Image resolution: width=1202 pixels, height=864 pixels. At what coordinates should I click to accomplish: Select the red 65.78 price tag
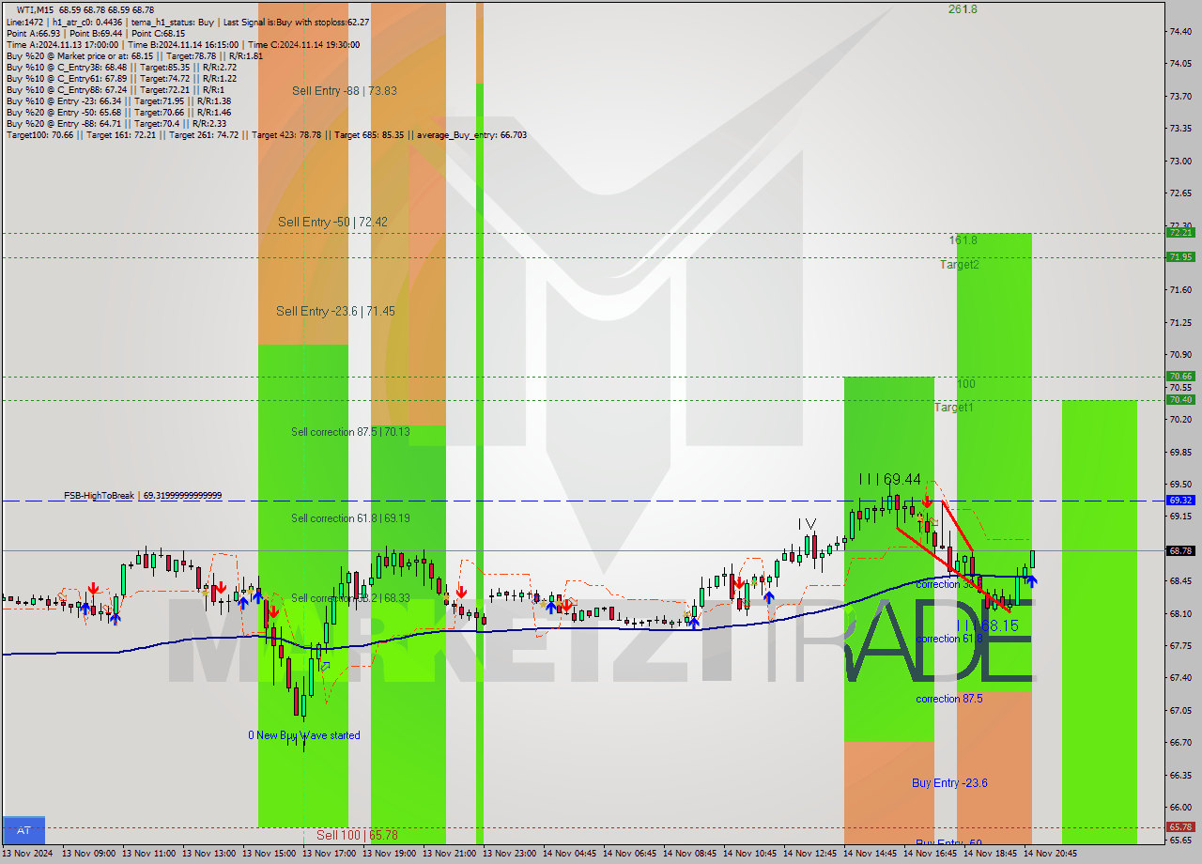1180,827
